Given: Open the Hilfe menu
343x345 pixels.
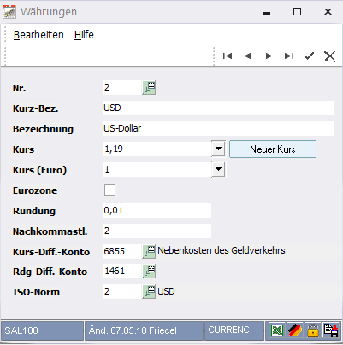Looking at the screenshot, I should point(84,35).
